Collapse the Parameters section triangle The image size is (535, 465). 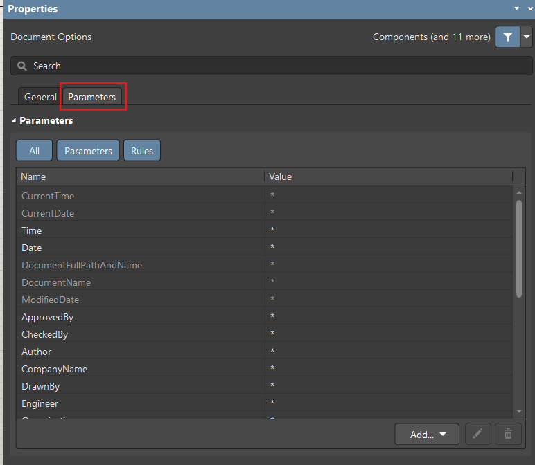[x=14, y=120]
